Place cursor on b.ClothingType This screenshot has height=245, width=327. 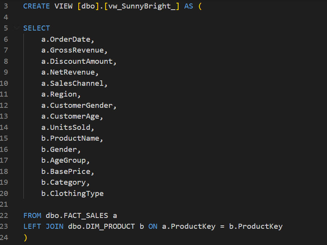[x=72, y=194]
